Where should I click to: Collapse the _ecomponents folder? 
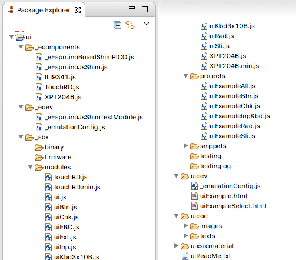point(21,47)
